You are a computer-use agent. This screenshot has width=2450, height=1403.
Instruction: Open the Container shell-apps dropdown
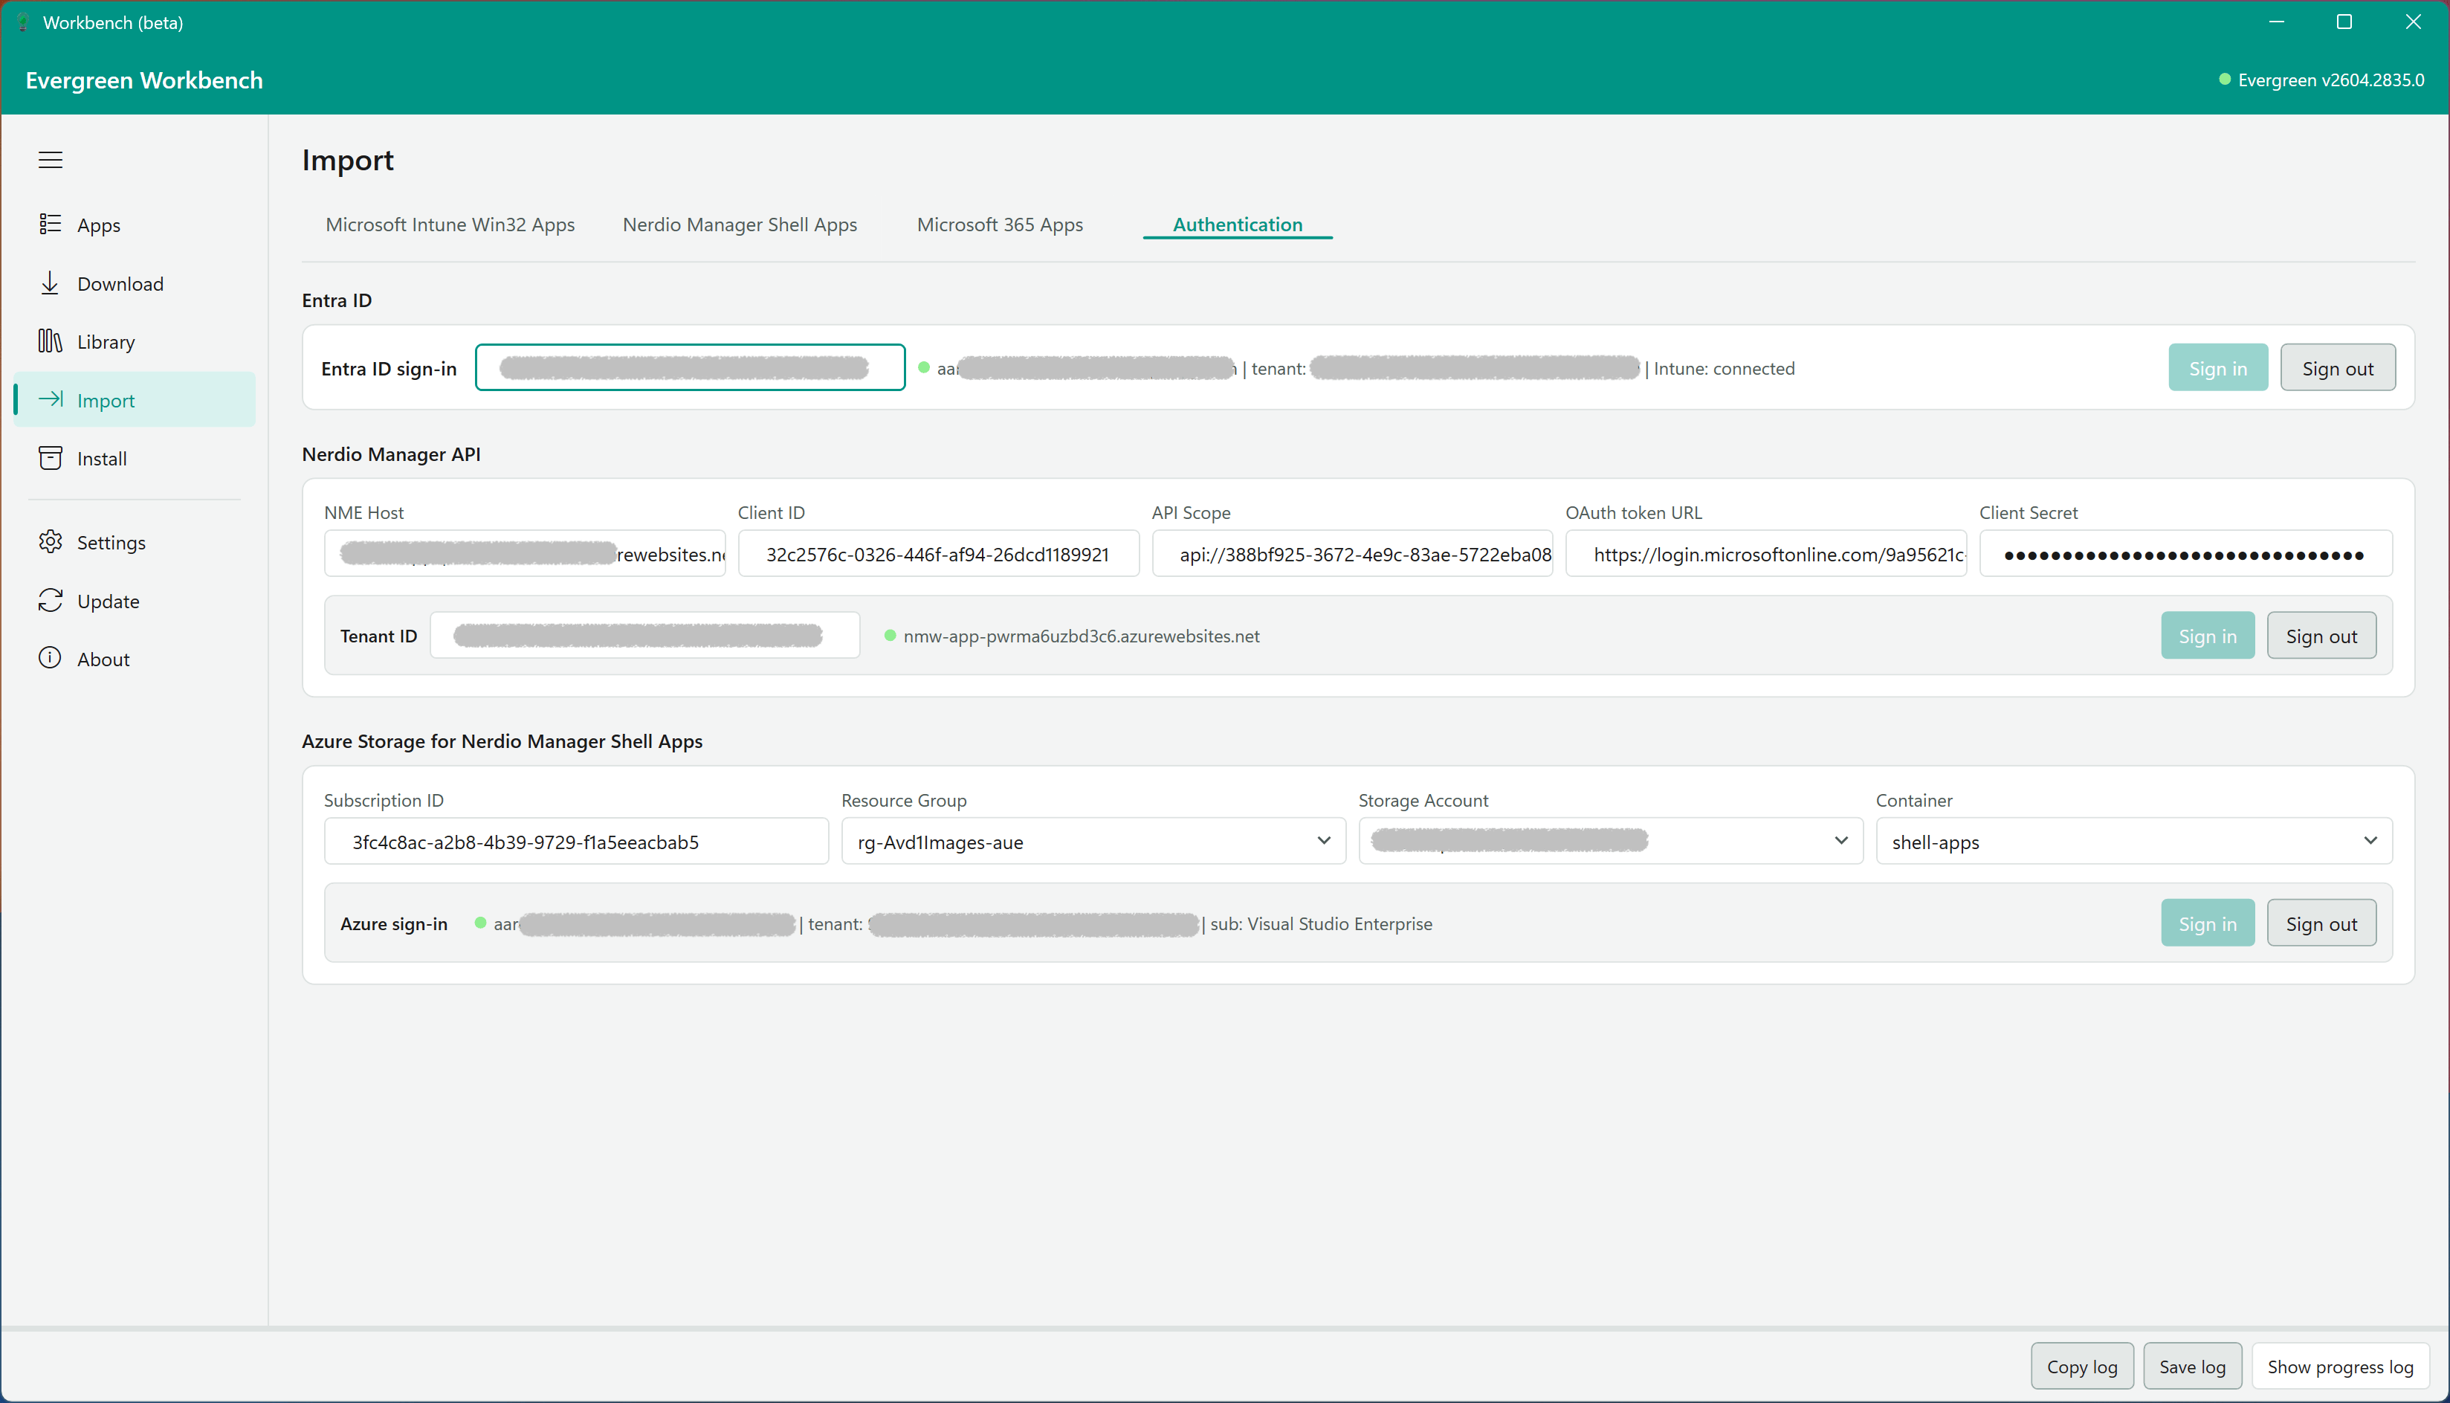tap(2134, 841)
